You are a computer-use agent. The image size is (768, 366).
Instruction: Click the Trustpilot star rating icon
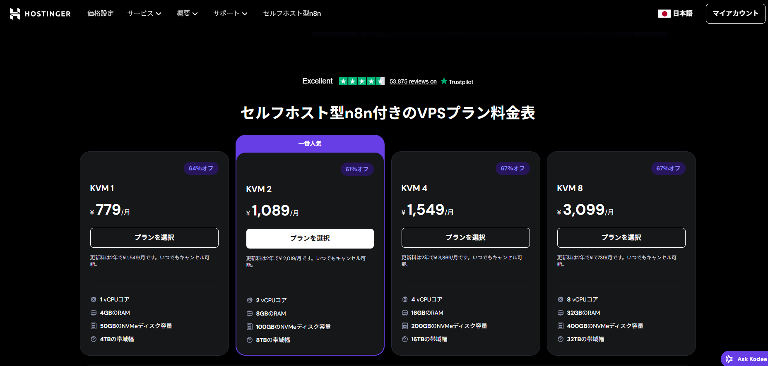361,81
